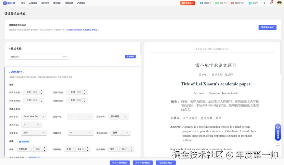This screenshot has height=165, width=284.
Task: Click the blue 全部收起 button
Action: click(x=130, y=57)
